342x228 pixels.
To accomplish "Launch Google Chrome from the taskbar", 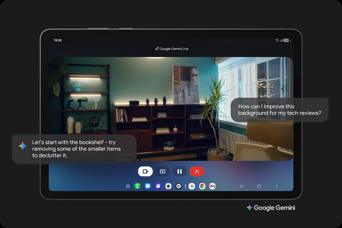I will (202, 186).
